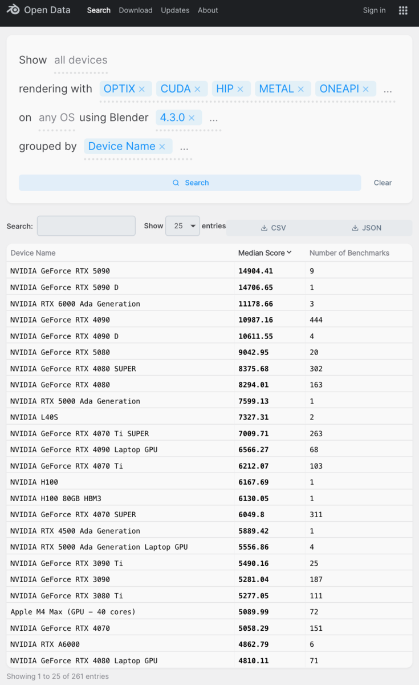Remove the HIP filter tag
The width and height of the screenshot is (419, 685).
pyautogui.click(x=240, y=89)
